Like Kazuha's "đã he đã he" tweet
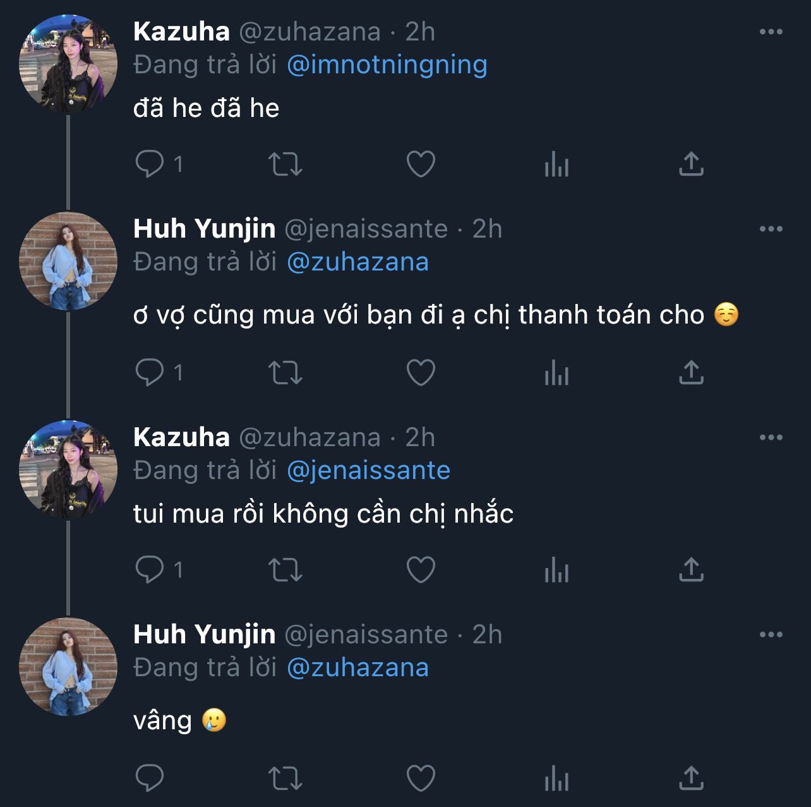Image resolution: width=811 pixels, height=807 pixels. click(421, 164)
